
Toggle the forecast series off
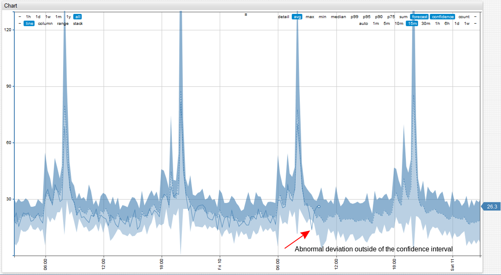tap(419, 17)
